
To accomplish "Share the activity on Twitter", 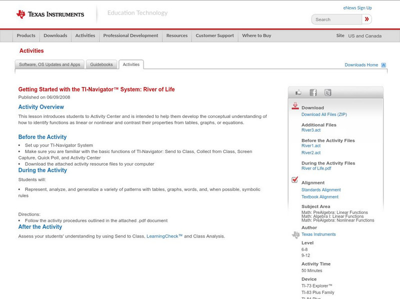I will click(328, 92).
